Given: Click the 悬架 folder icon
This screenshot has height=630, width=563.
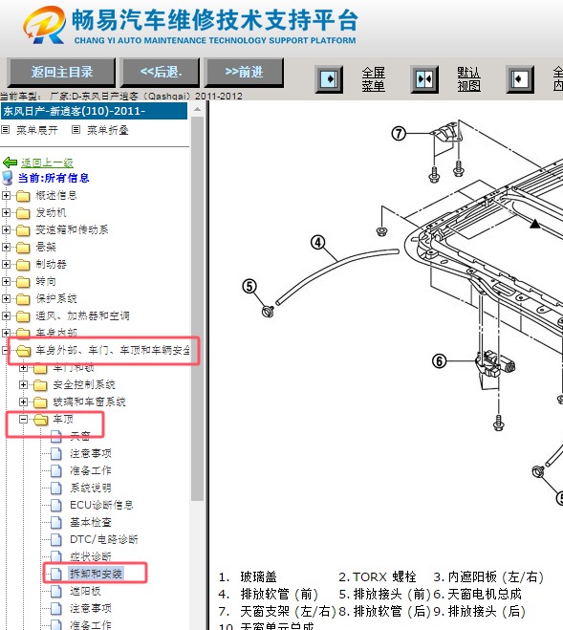Looking at the screenshot, I should pos(23,248).
